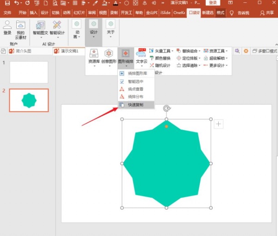Image resolution: width=278 pixels, height=236 pixels.
Task: Click the 登录 account icon in ribbon
Action: tap(7, 28)
